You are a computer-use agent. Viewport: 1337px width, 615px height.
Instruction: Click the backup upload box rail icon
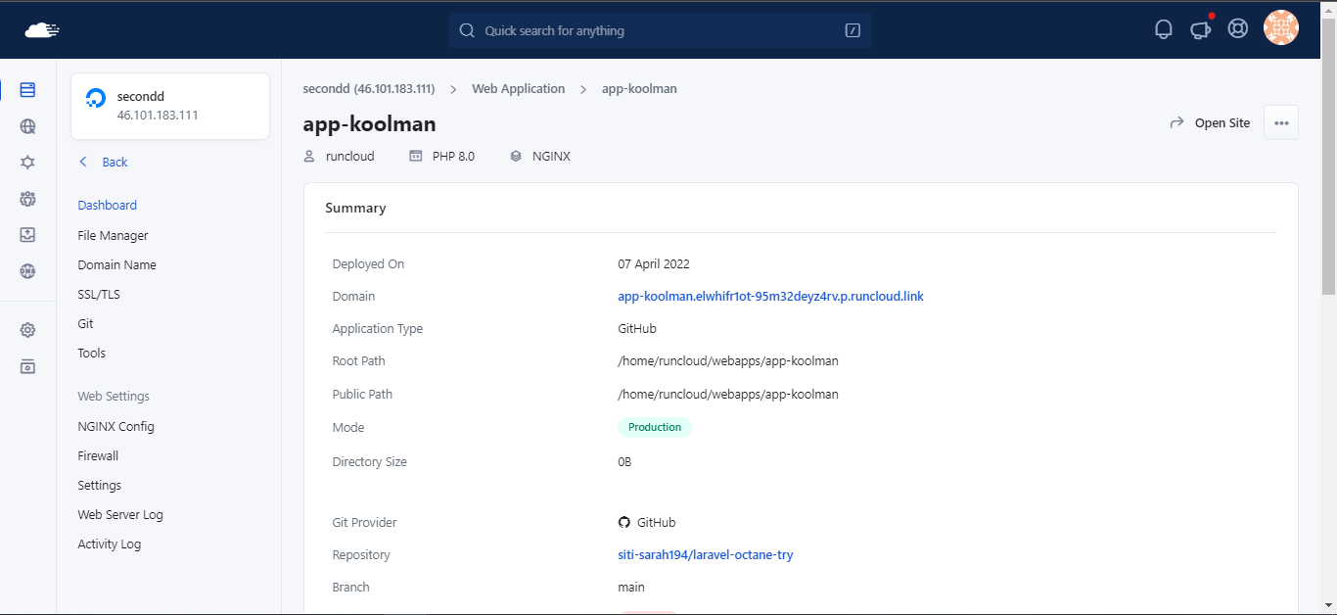point(27,235)
